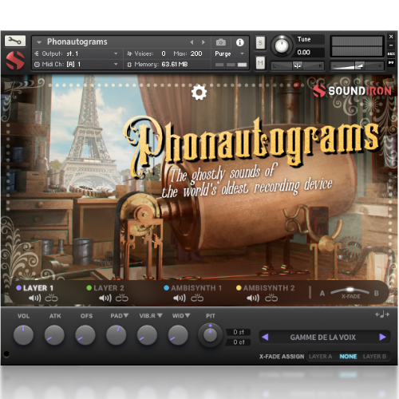
Task: Go to the next instrument with the right arrow
Action: [203, 42]
